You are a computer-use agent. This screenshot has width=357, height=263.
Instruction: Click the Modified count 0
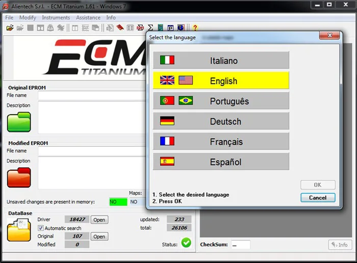(x=77, y=244)
